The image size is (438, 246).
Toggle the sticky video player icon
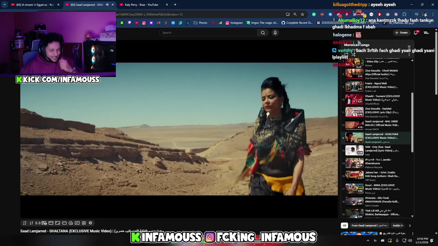pyautogui.click(x=64, y=223)
